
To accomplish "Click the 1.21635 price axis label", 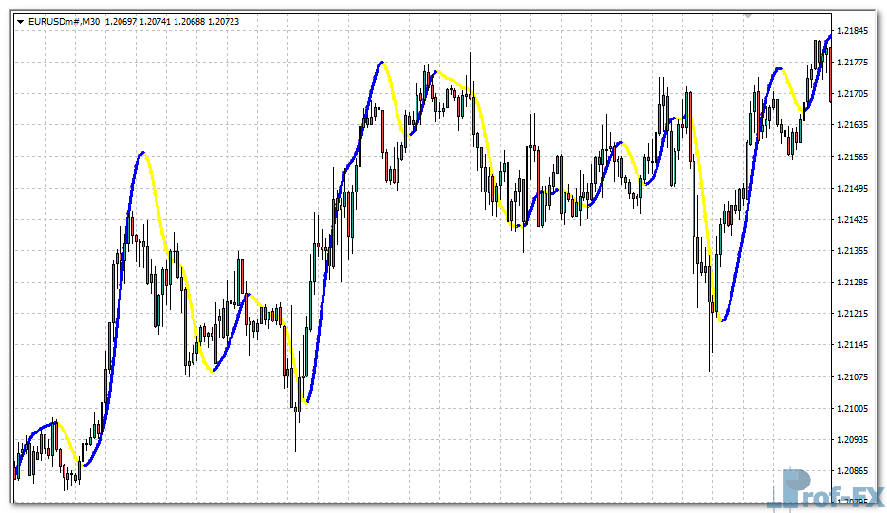I will (x=855, y=125).
